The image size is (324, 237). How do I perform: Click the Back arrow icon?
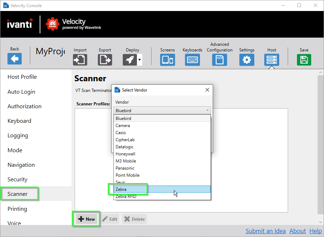[15, 59]
